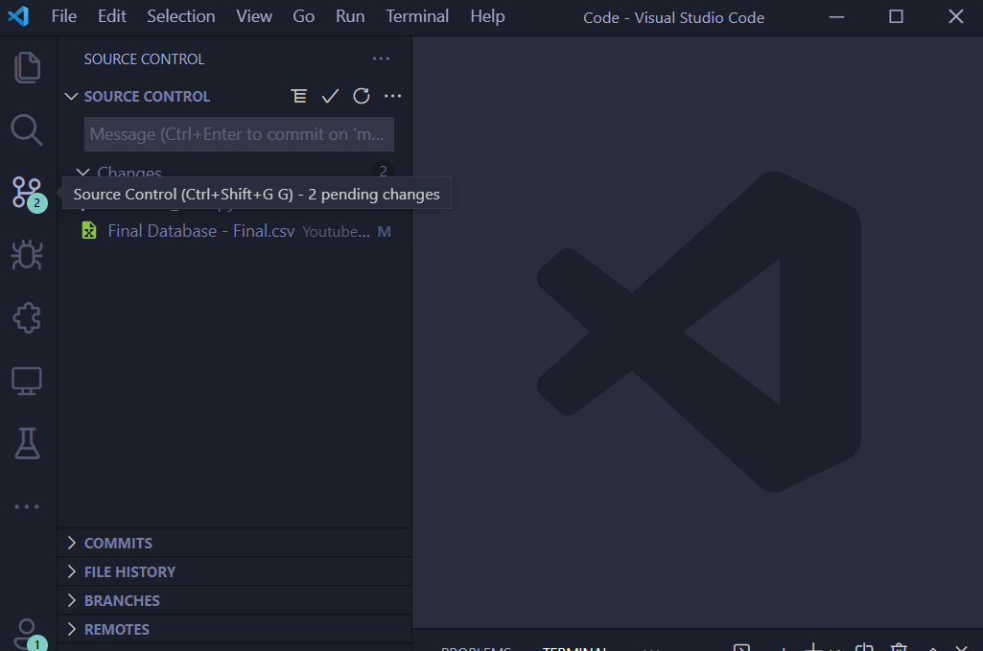983x651 pixels.
Task: Maximize the Visual Studio Code window
Action: coord(897,17)
